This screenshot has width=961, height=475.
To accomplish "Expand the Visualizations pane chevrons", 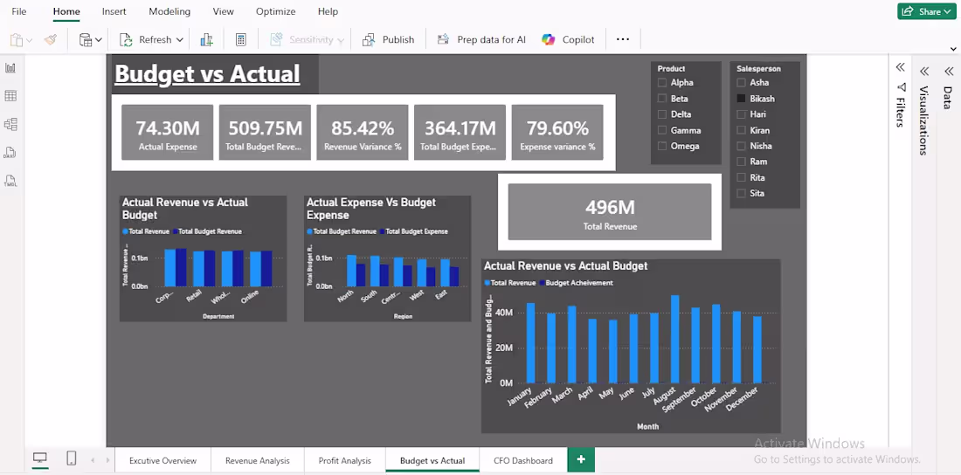I will pyautogui.click(x=924, y=71).
